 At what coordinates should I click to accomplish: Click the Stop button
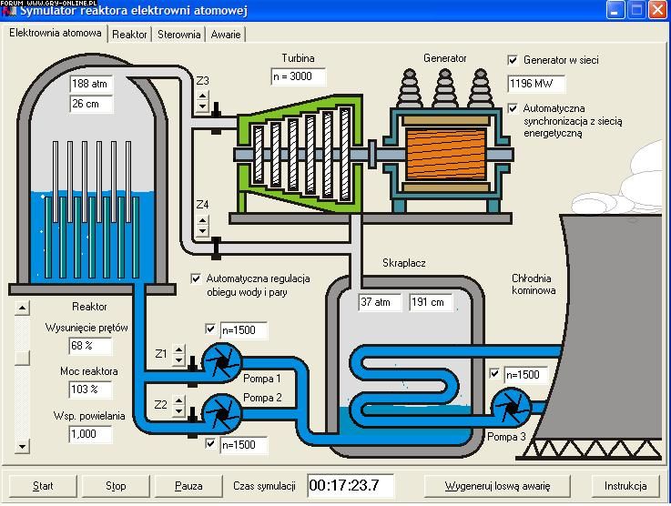pyautogui.click(x=116, y=486)
